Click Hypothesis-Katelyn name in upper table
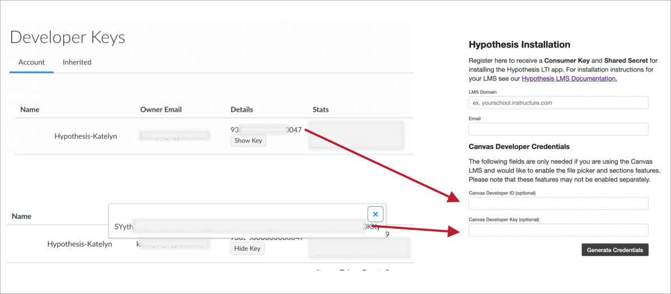The image size is (671, 294). [x=86, y=136]
